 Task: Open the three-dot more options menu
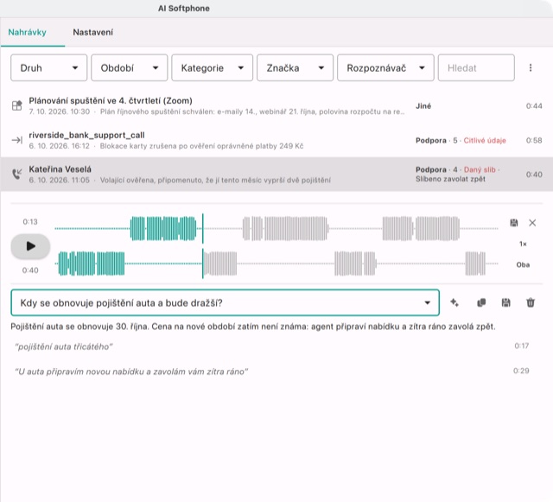pos(531,67)
